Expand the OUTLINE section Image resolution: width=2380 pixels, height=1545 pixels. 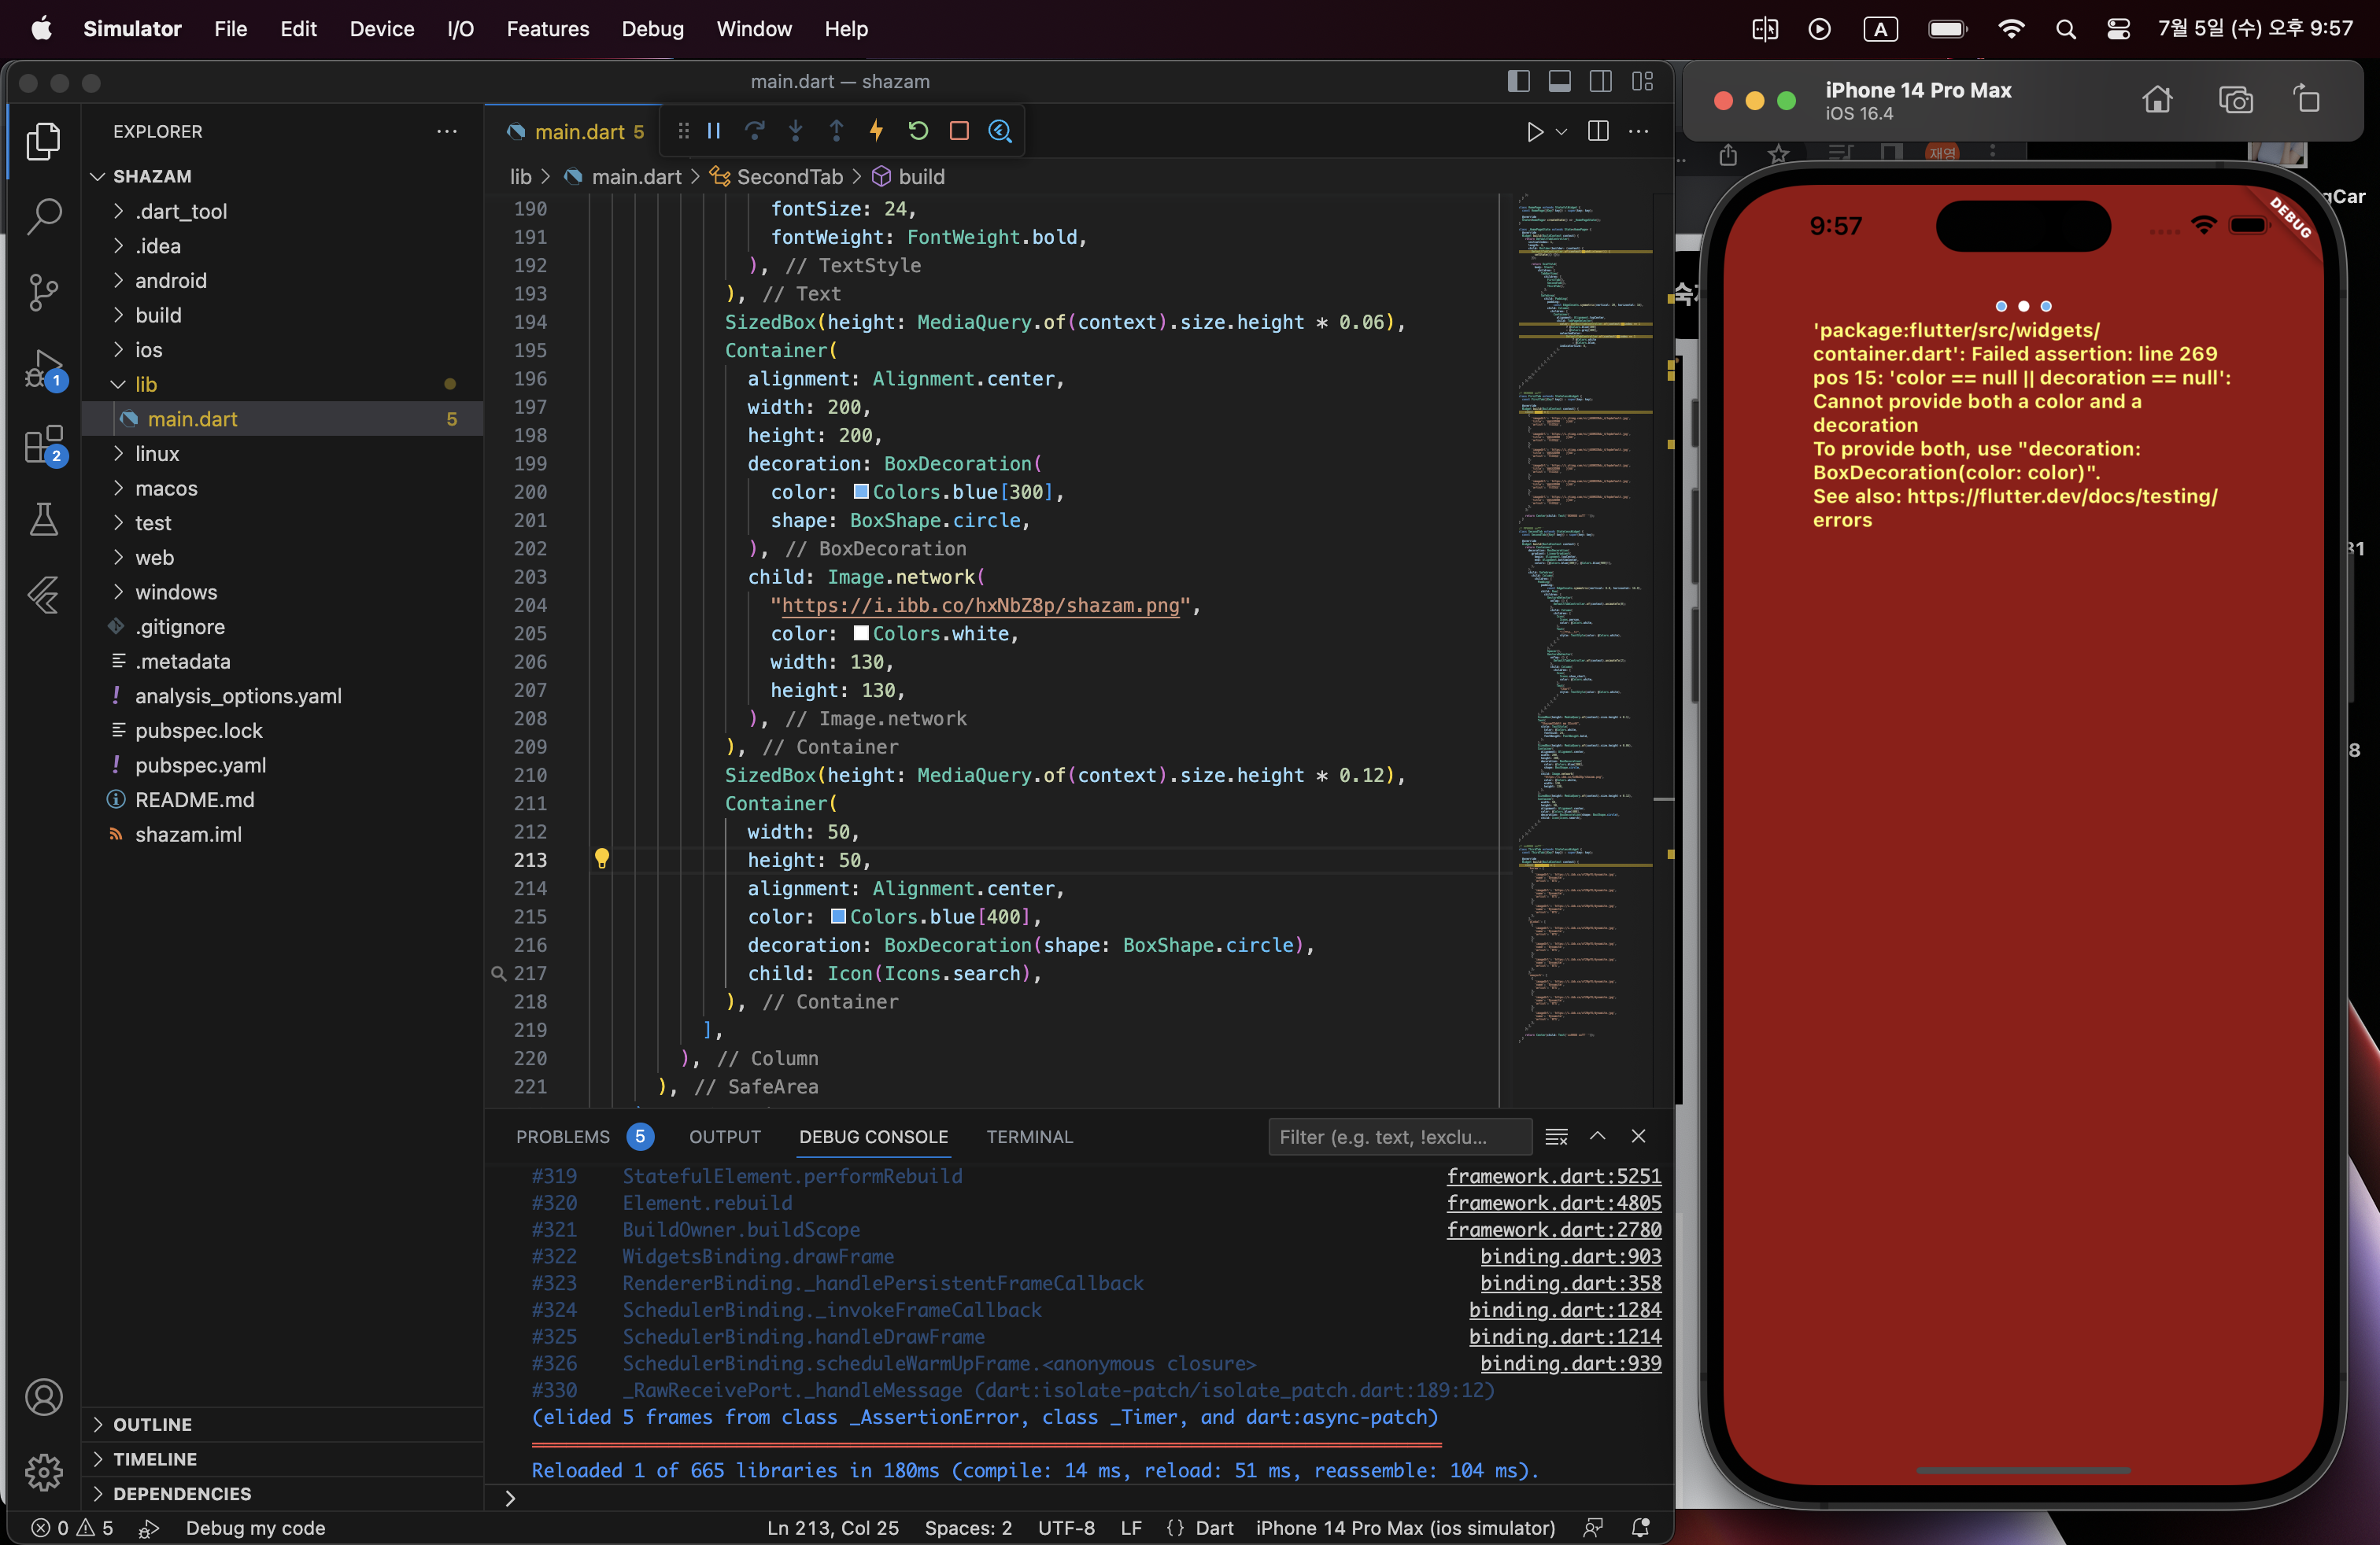(283, 1424)
